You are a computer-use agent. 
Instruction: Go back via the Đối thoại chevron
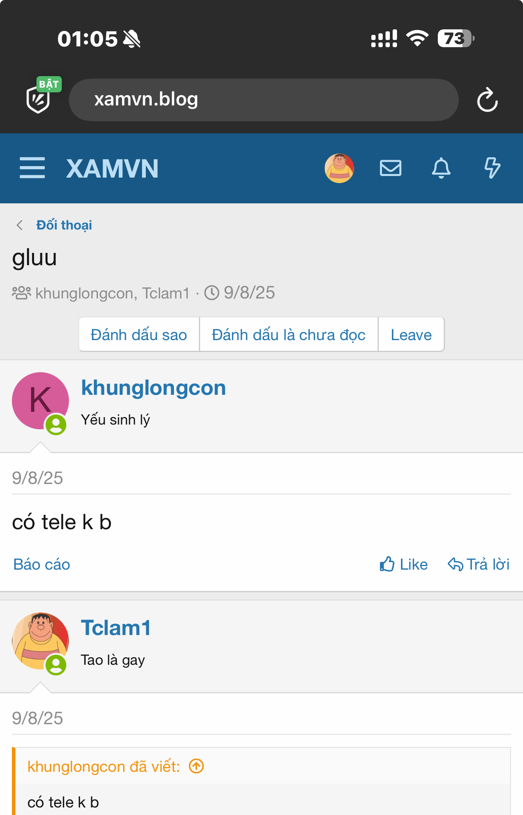pyautogui.click(x=19, y=225)
